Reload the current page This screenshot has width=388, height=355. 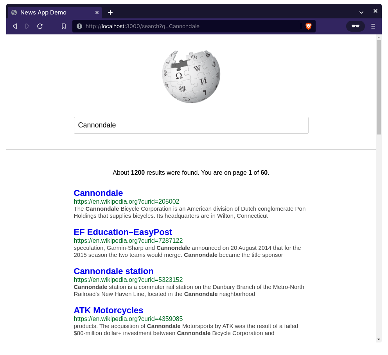(40, 26)
